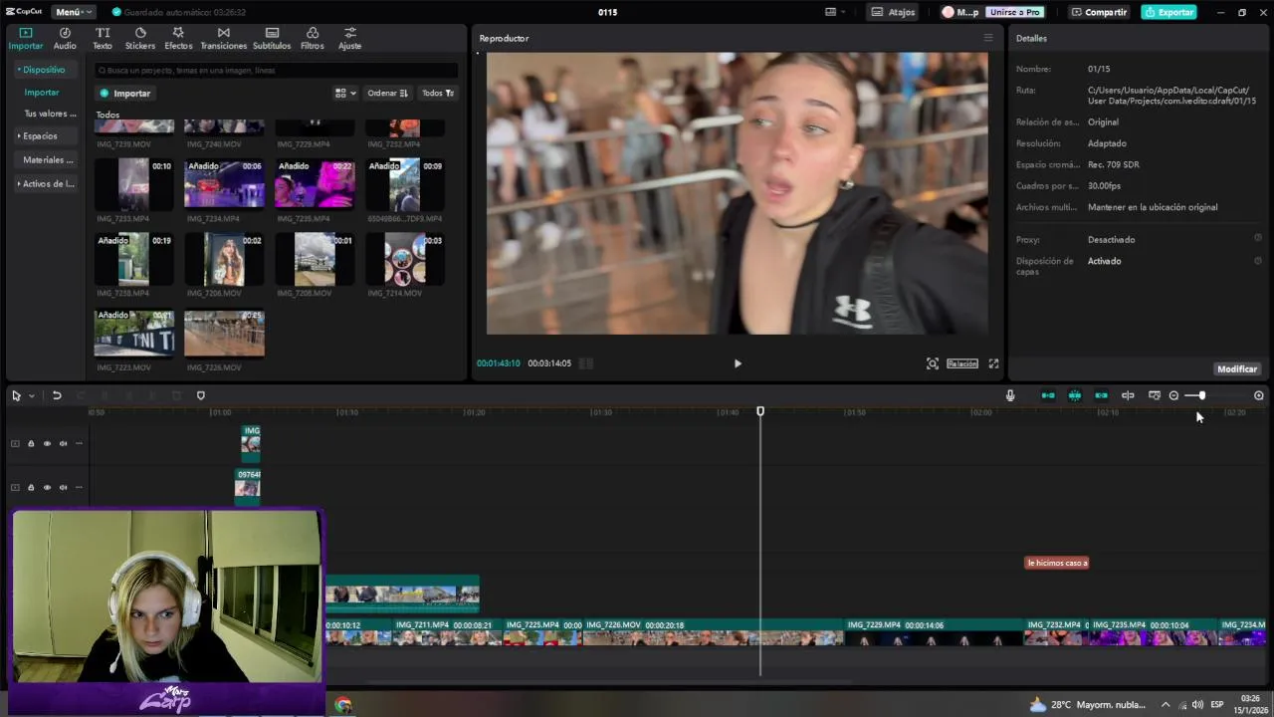Toggle the preview axis icon
Screen dimensions: 1274x717
1128,395
